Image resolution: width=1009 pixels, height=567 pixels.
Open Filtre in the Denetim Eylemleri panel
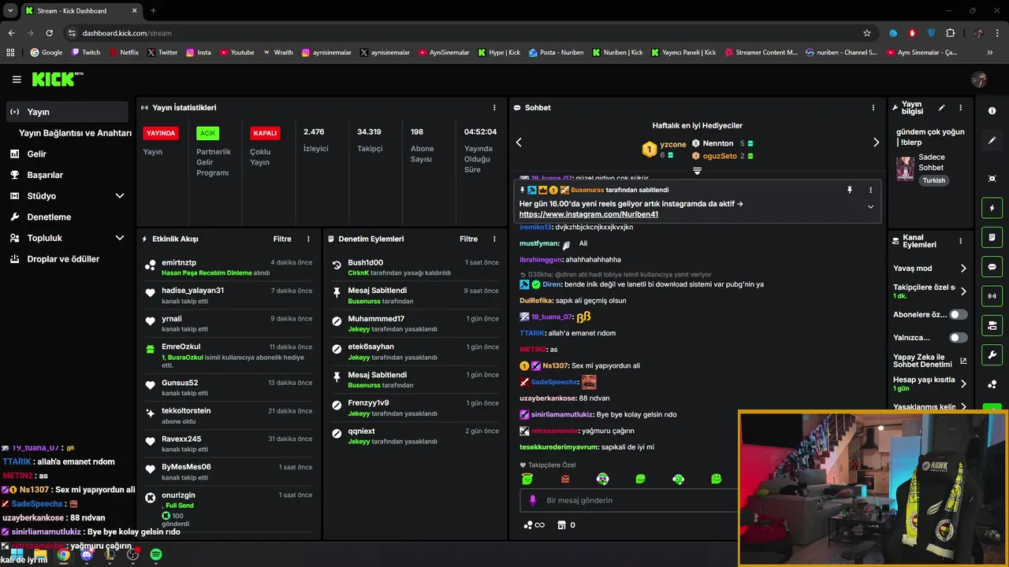click(x=468, y=239)
